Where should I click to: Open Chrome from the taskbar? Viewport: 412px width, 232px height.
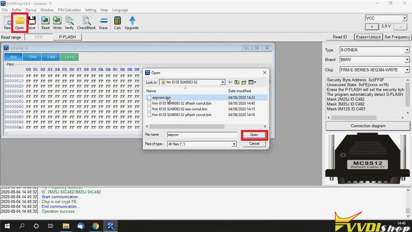pyautogui.click(x=96, y=226)
